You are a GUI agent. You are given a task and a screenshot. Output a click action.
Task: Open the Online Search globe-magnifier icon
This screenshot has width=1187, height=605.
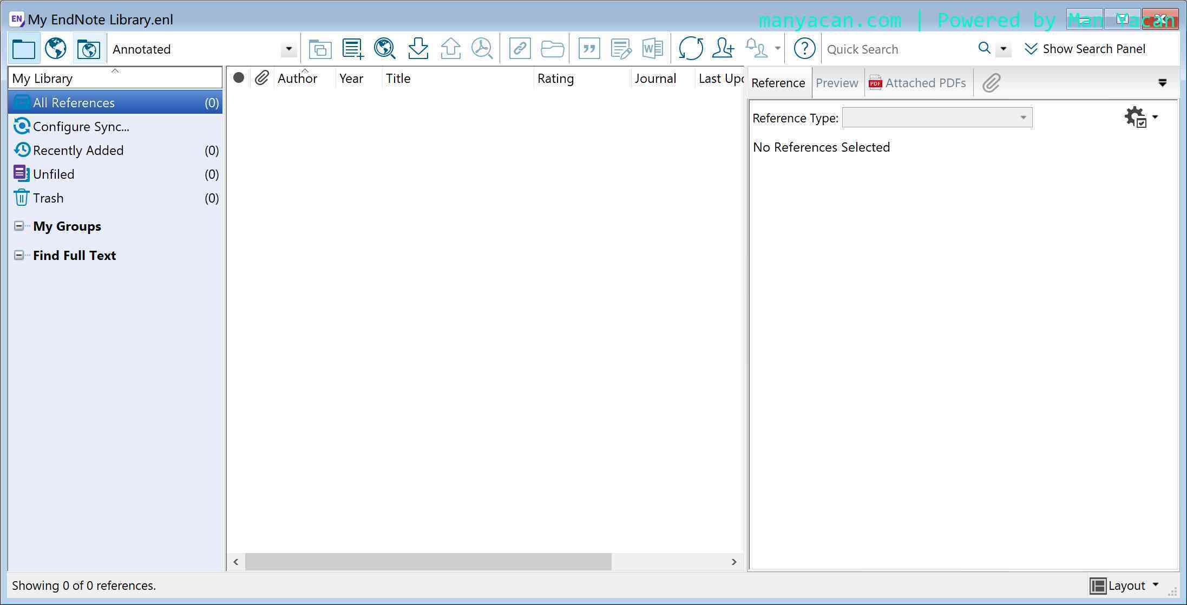coord(384,49)
